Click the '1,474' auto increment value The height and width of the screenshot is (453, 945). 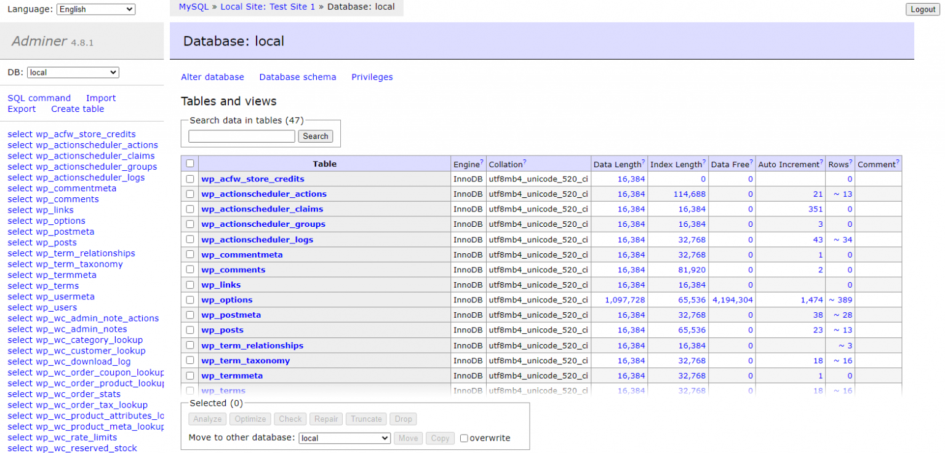[x=811, y=300]
